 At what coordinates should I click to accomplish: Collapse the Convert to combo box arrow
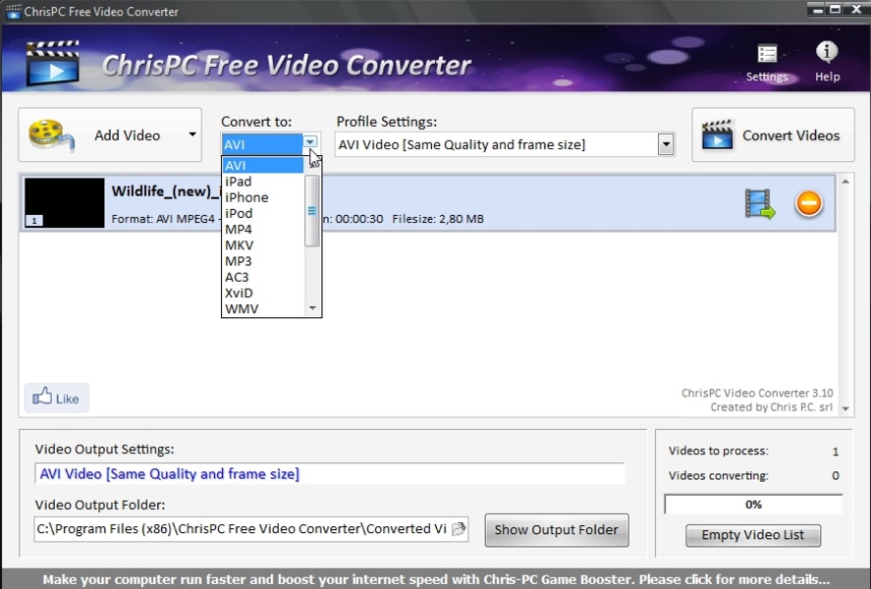(310, 143)
